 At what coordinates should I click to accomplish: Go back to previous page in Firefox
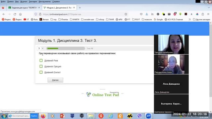(4, 14)
